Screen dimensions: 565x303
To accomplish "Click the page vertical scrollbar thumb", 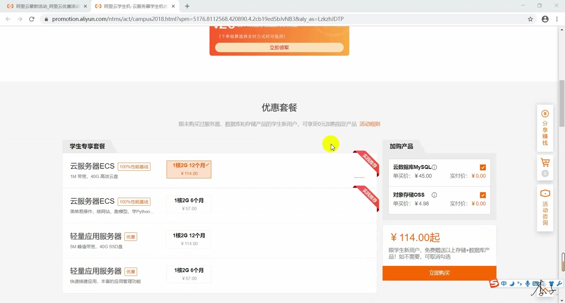I will coord(562,103).
